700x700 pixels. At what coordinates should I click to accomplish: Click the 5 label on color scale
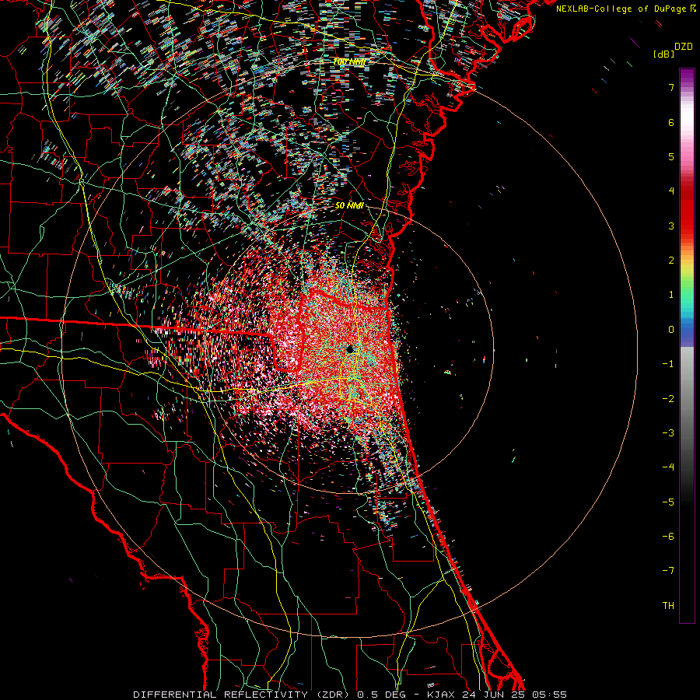pyautogui.click(x=671, y=156)
